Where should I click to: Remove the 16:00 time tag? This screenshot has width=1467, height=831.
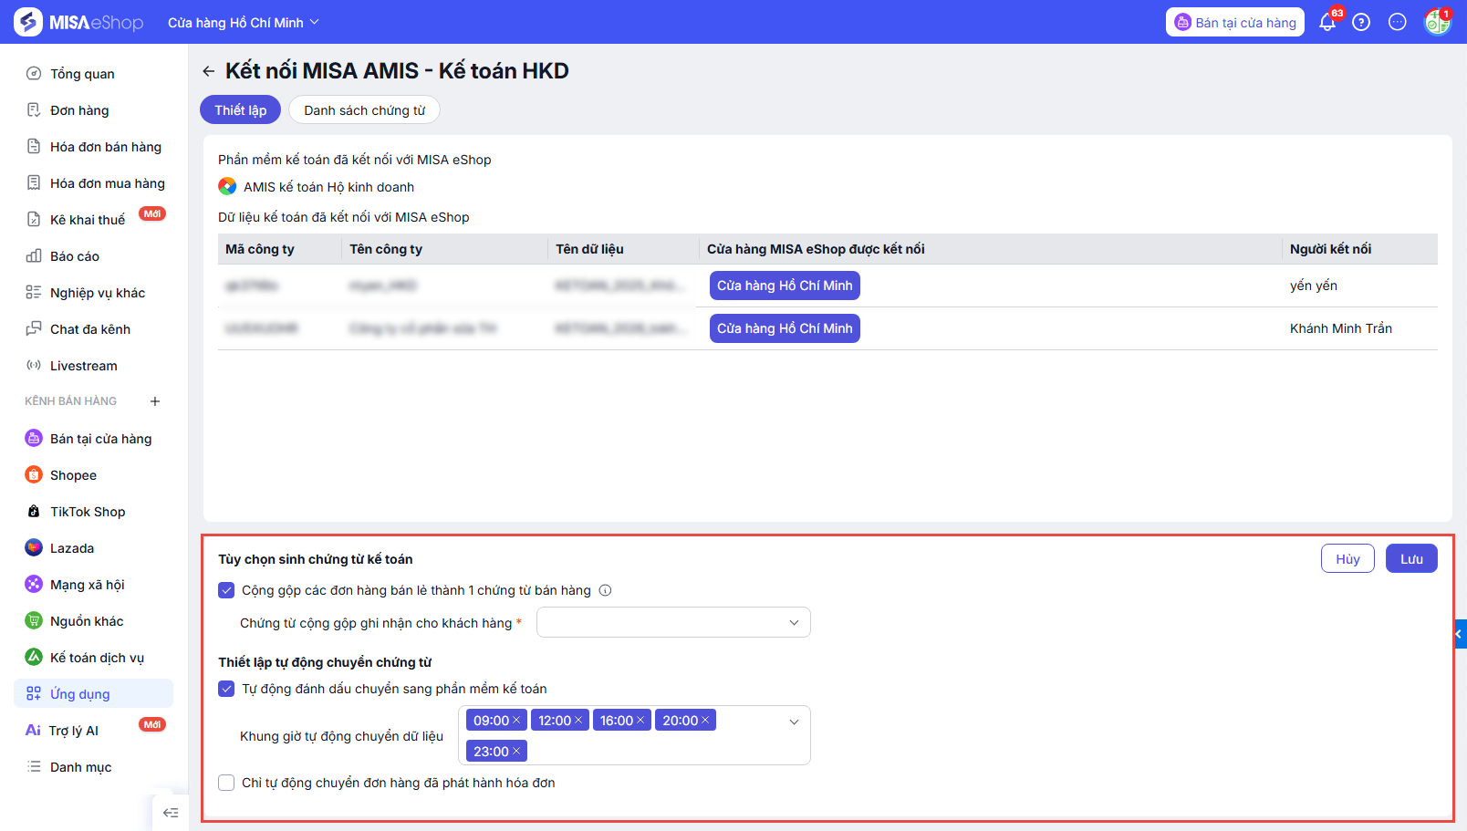click(640, 721)
